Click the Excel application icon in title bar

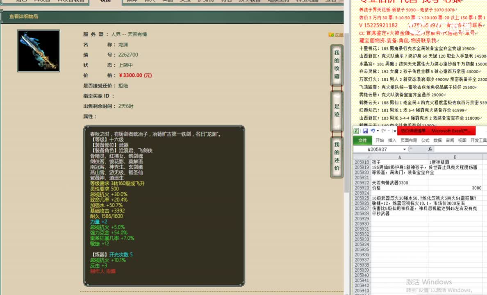pos(356,131)
